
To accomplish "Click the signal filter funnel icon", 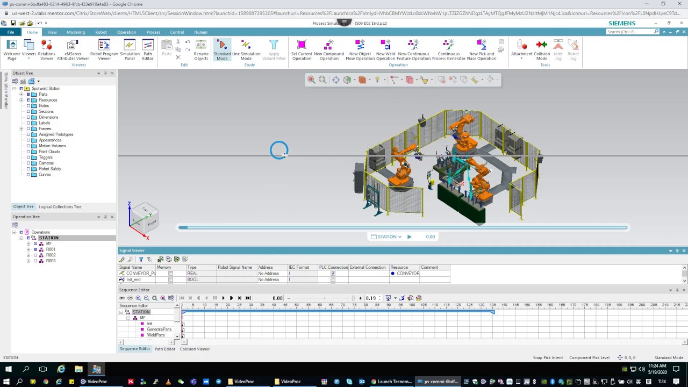I will coord(141,259).
